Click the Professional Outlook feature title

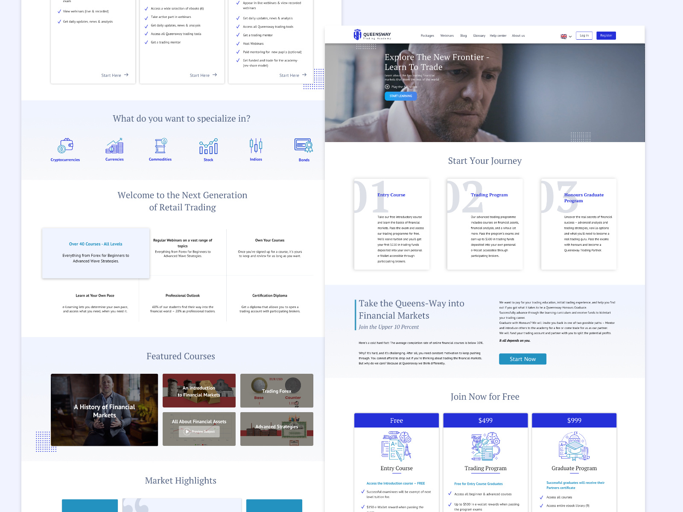pos(183,295)
